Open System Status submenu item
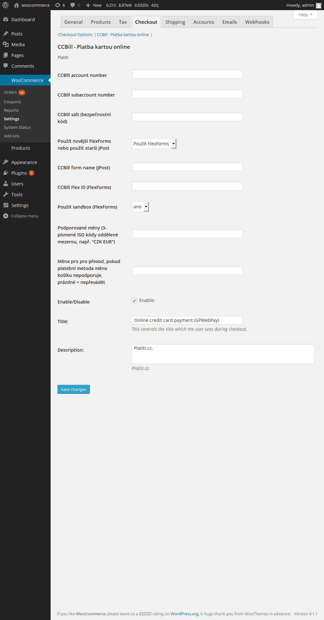This screenshot has width=324, height=620. click(x=17, y=127)
